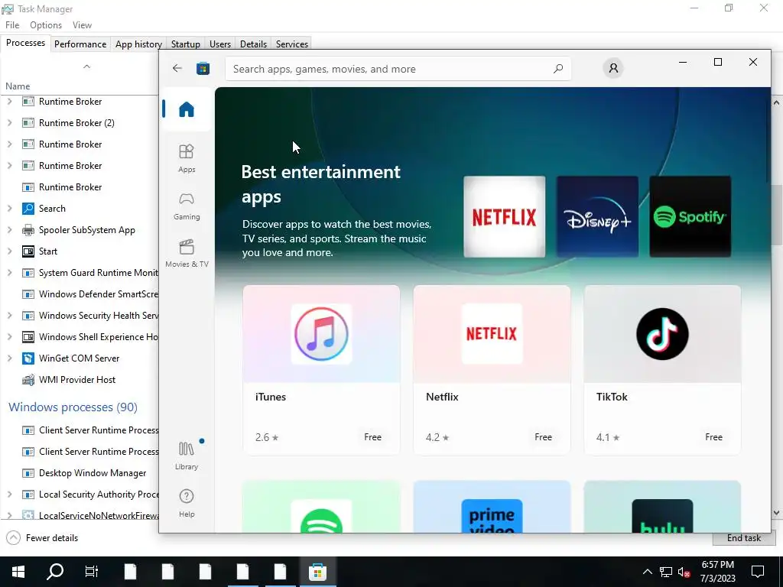Go to Microsoft Store Home tab
783x587 pixels.
click(187, 109)
